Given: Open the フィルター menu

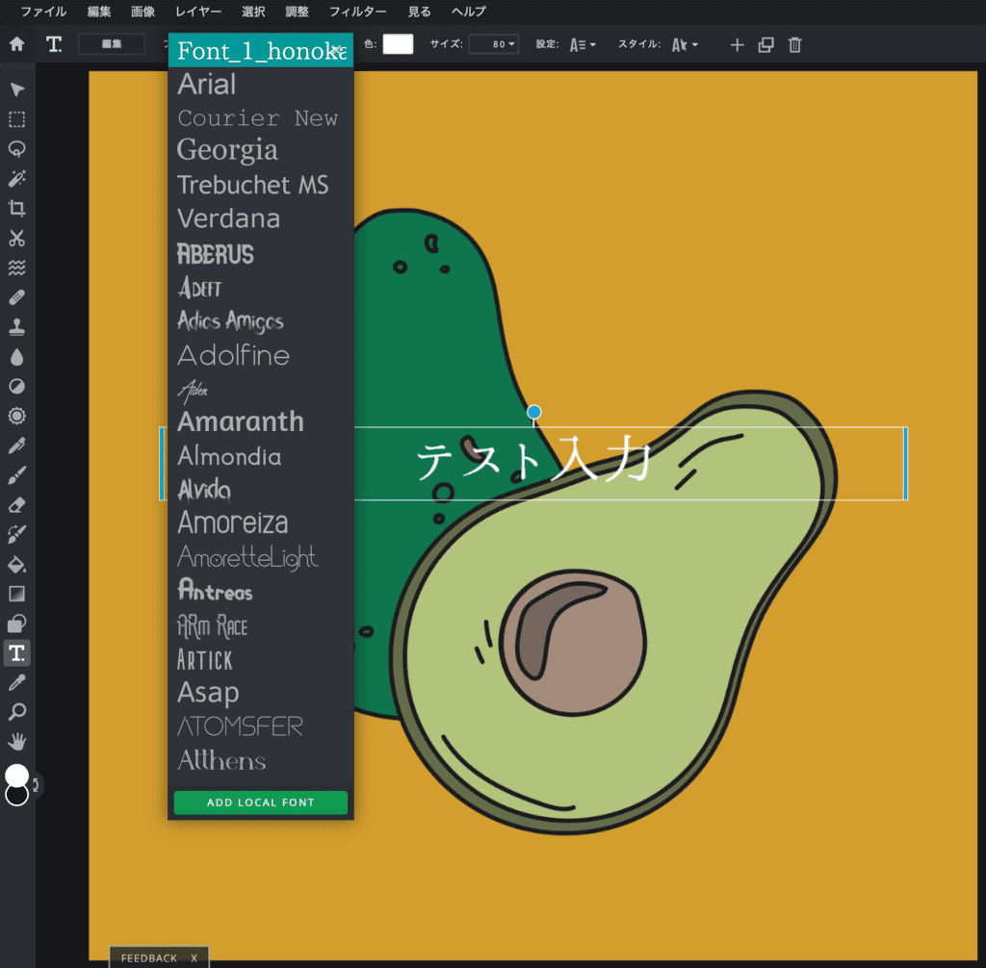Looking at the screenshot, I should pos(357,12).
